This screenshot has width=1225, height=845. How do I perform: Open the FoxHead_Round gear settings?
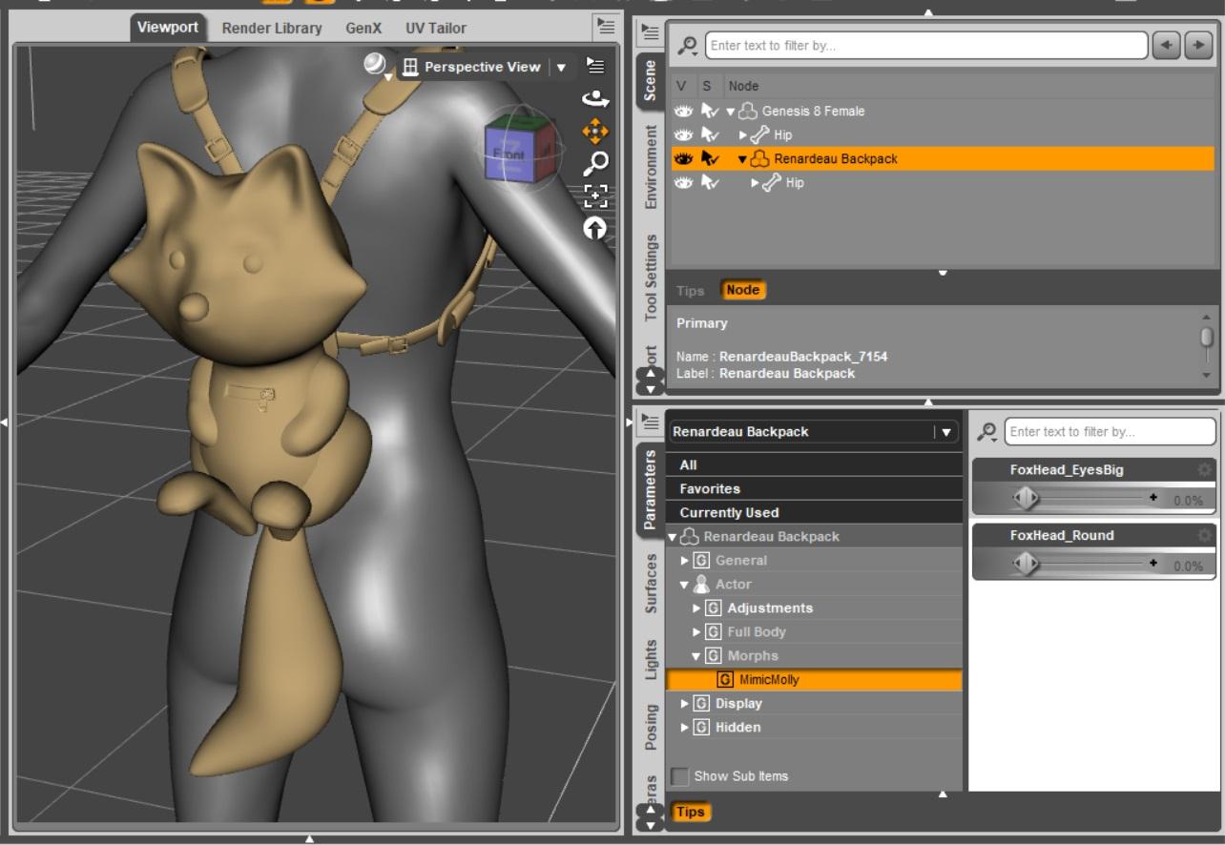(x=1205, y=536)
